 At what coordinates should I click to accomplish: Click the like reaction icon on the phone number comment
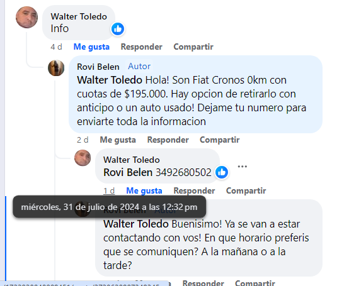point(222,172)
